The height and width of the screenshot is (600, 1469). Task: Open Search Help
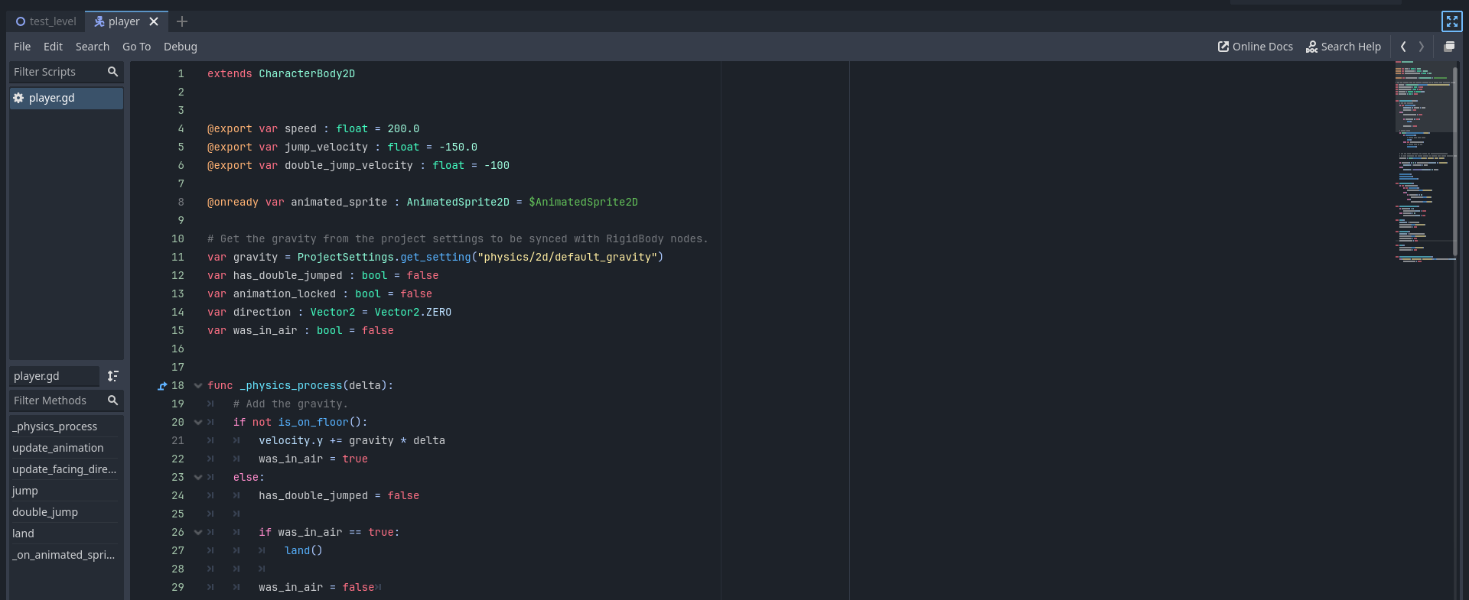pos(1344,47)
